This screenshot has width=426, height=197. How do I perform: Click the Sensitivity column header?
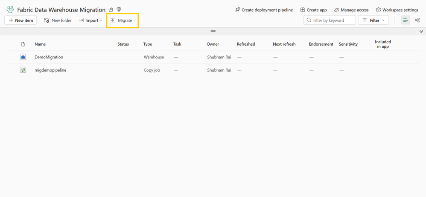tap(348, 44)
